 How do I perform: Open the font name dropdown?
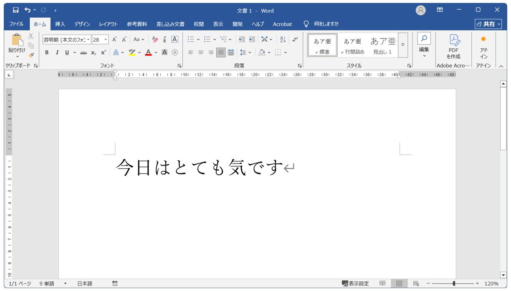coord(89,40)
